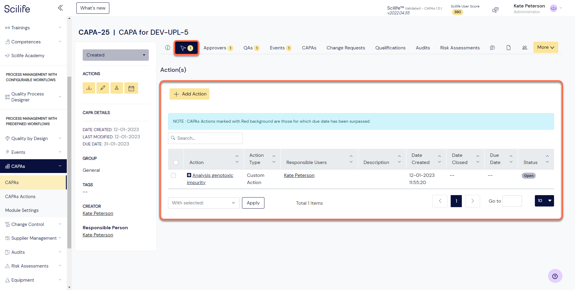Click the Audits sidebar icon
575x290 pixels.
point(7,252)
